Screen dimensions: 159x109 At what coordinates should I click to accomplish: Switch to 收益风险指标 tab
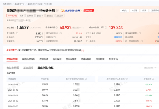[x=29, y=59]
